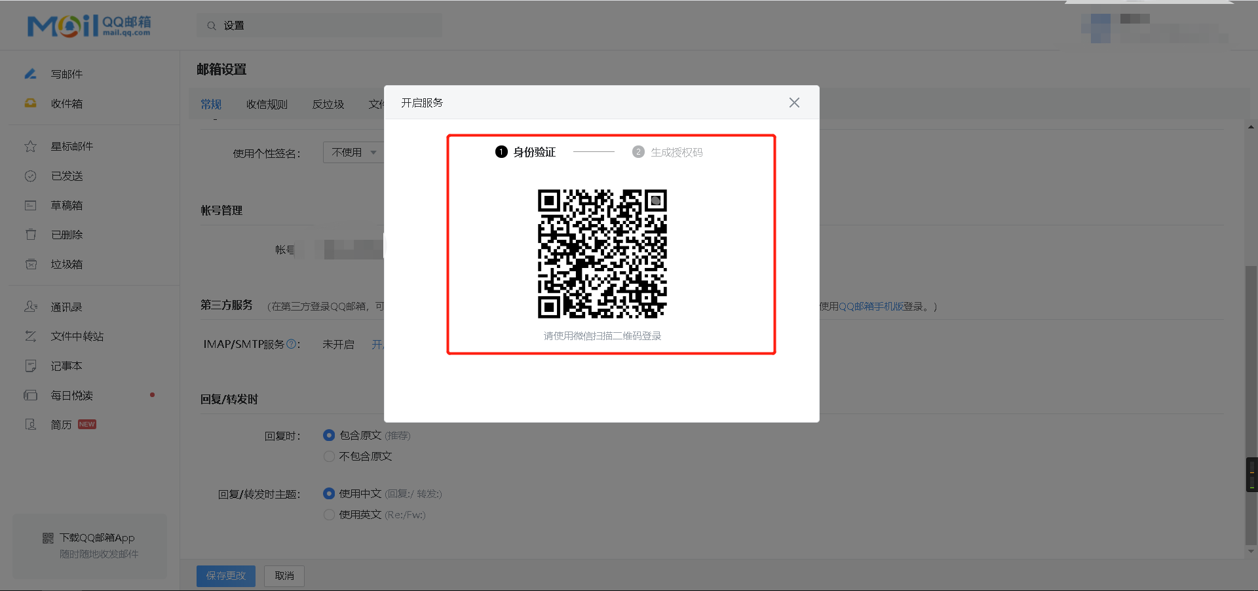Select 使用中文 subject option
The image size is (1258, 591).
tap(329, 493)
